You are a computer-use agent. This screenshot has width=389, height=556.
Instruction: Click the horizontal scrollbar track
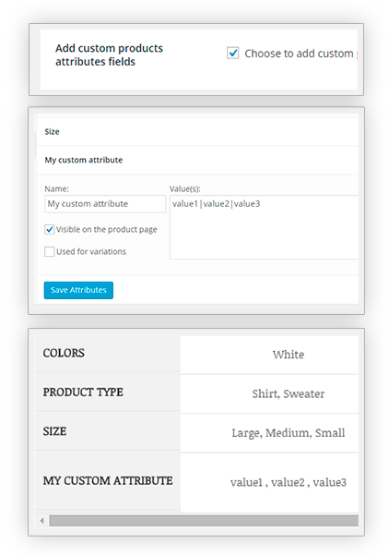(x=204, y=521)
